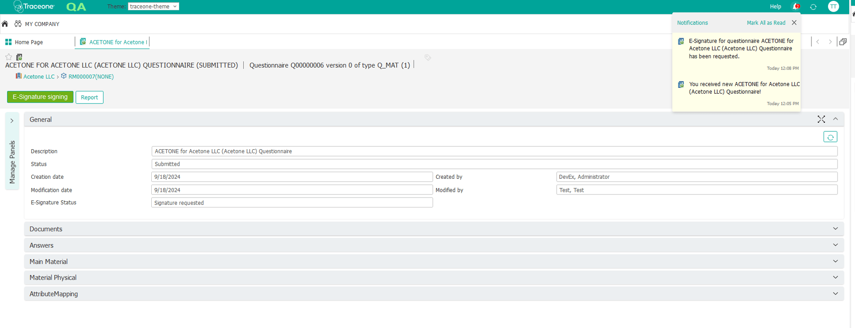Expand the Manage Panels sidebar
The width and height of the screenshot is (855, 328).
(x=12, y=121)
